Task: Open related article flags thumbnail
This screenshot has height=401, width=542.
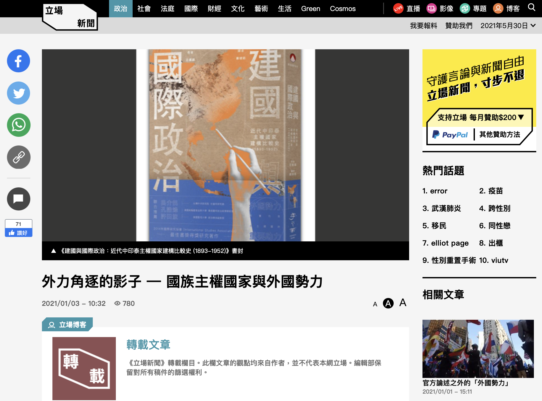Action: click(x=478, y=349)
